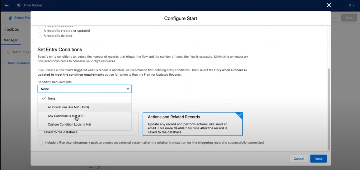Enable Include a Run Asynchronously path checkbox
This screenshot has height=170, width=360.
(x=40, y=143)
